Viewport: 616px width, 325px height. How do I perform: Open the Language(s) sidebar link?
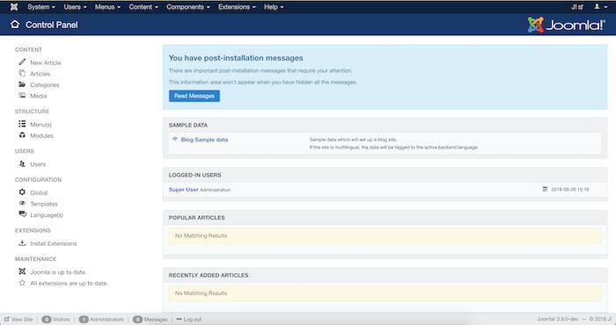click(x=47, y=215)
